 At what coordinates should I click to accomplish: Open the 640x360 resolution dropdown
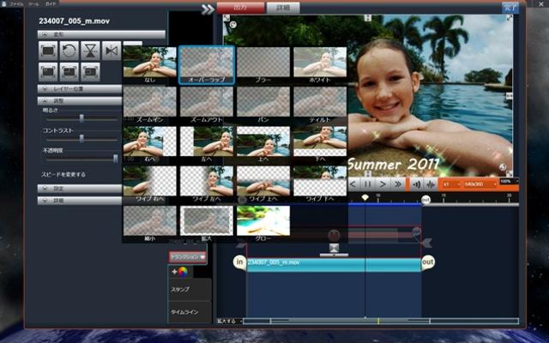[480, 184]
